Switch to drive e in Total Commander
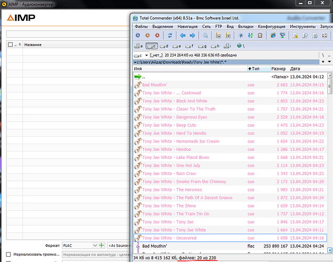333x262 pixels. click(177, 46)
